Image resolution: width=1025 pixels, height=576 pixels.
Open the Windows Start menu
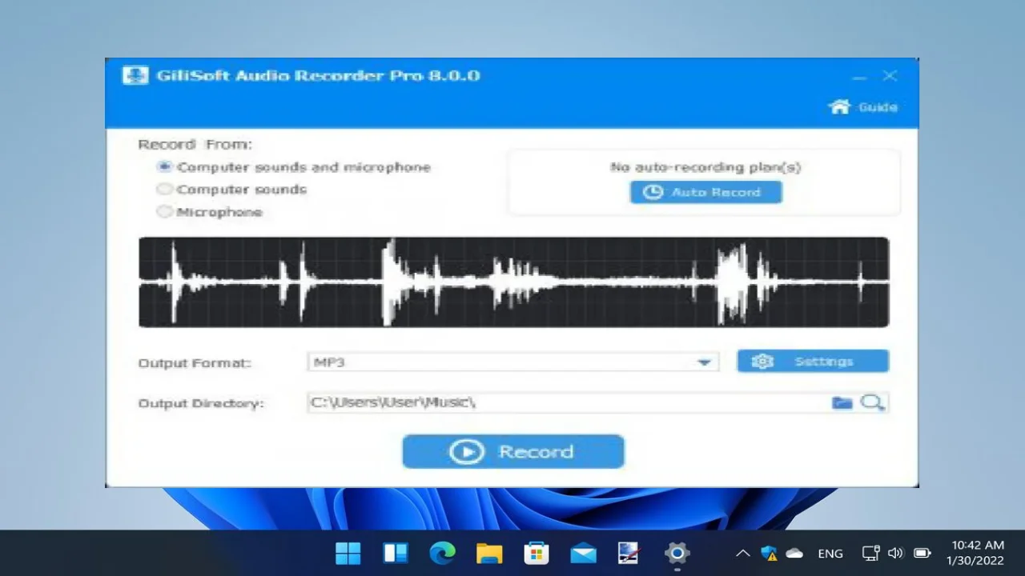pyautogui.click(x=348, y=553)
